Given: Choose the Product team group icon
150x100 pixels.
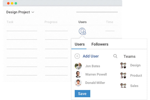Looking at the screenshot, I should [123, 75].
